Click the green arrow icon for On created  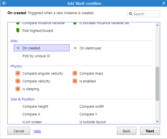18,48
